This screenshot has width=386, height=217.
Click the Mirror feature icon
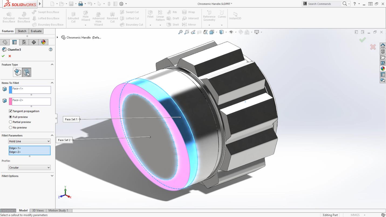pos(189,25)
